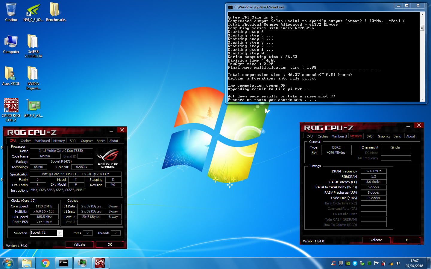The image size is (431, 269).
Task: Select the NVIDIA Inspector folder icon
Action: (x=33, y=78)
